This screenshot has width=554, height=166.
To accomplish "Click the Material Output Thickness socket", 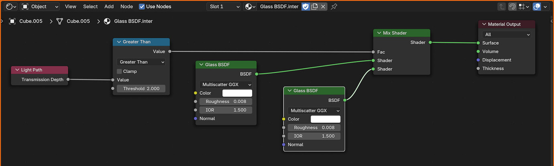I will point(478,68).
